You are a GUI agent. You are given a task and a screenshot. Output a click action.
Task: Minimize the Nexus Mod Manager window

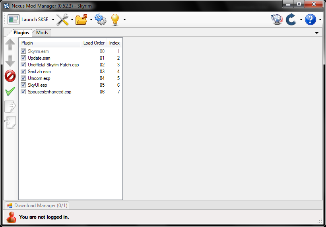(x=288, y=4)
